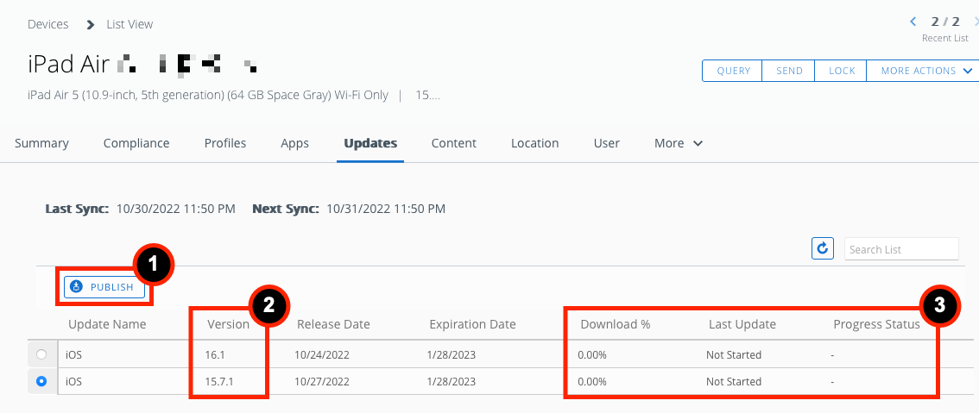Sort by Last Update column header
The image size is (979, 413).
tap(742, 324)
